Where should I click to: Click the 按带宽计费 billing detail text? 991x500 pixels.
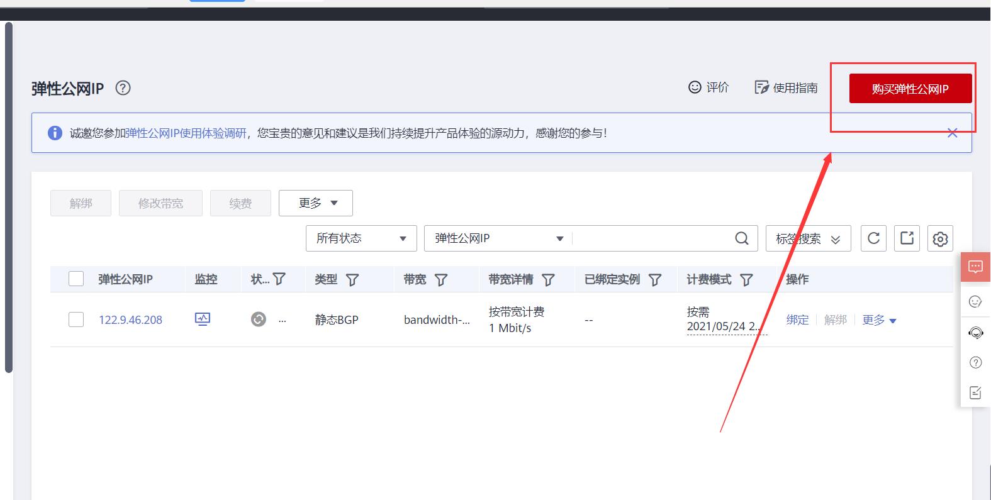pos(517,311)
